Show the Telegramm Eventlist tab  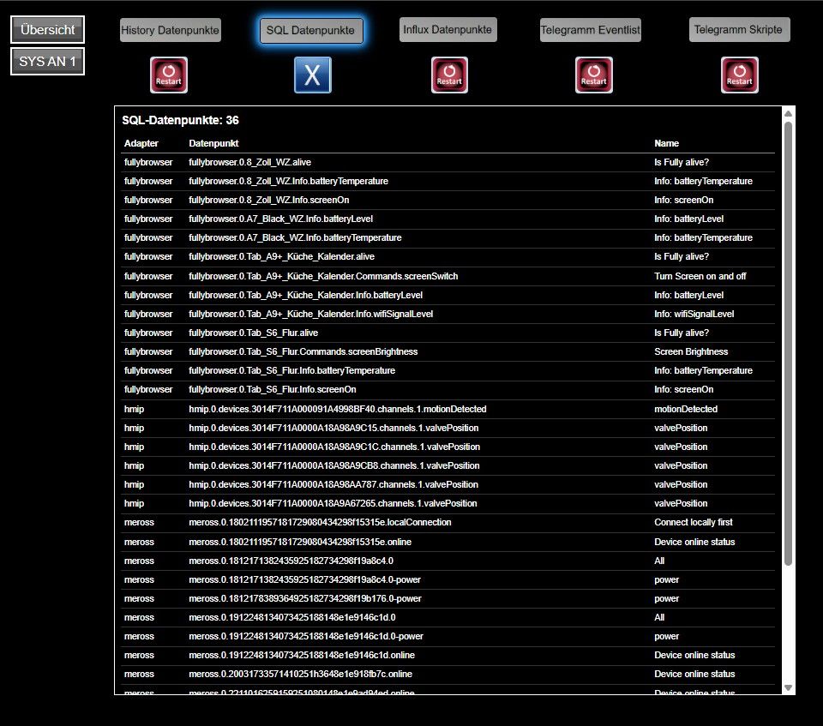pos(590,30)
